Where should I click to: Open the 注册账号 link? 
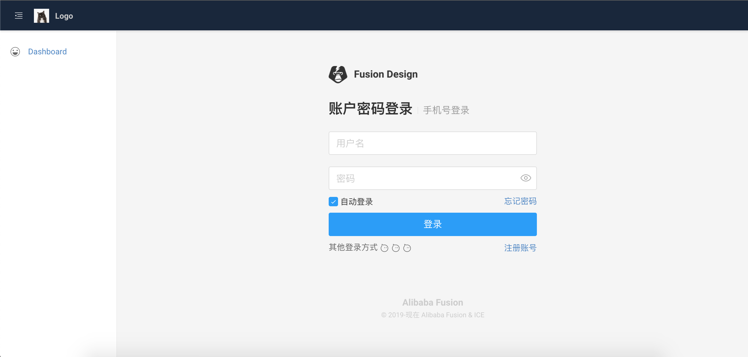[520, 248]
